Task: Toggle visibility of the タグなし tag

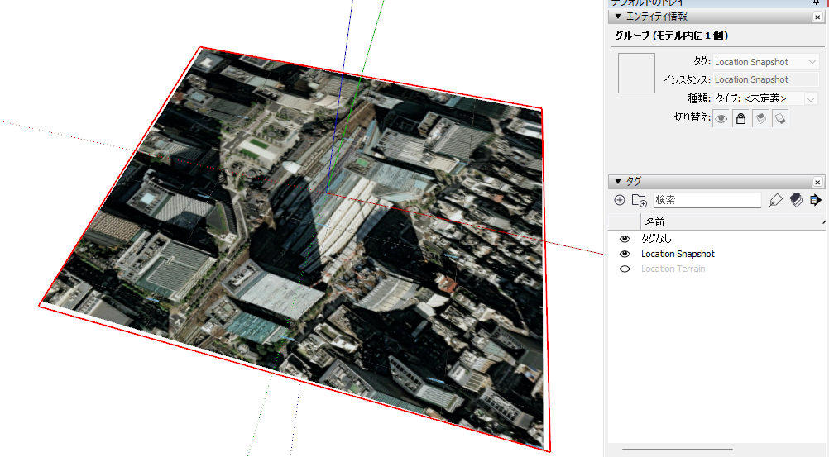Action: pyautogui.click(x=625, y=239)
